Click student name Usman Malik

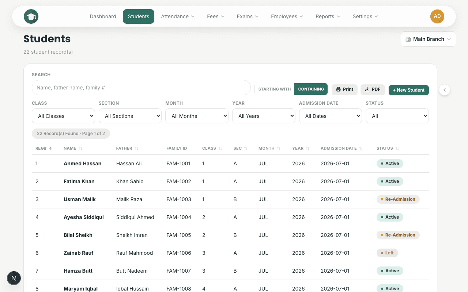pos(80,199)
